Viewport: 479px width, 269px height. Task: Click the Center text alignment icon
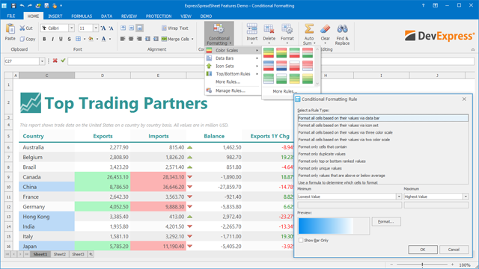click(131, 39)
